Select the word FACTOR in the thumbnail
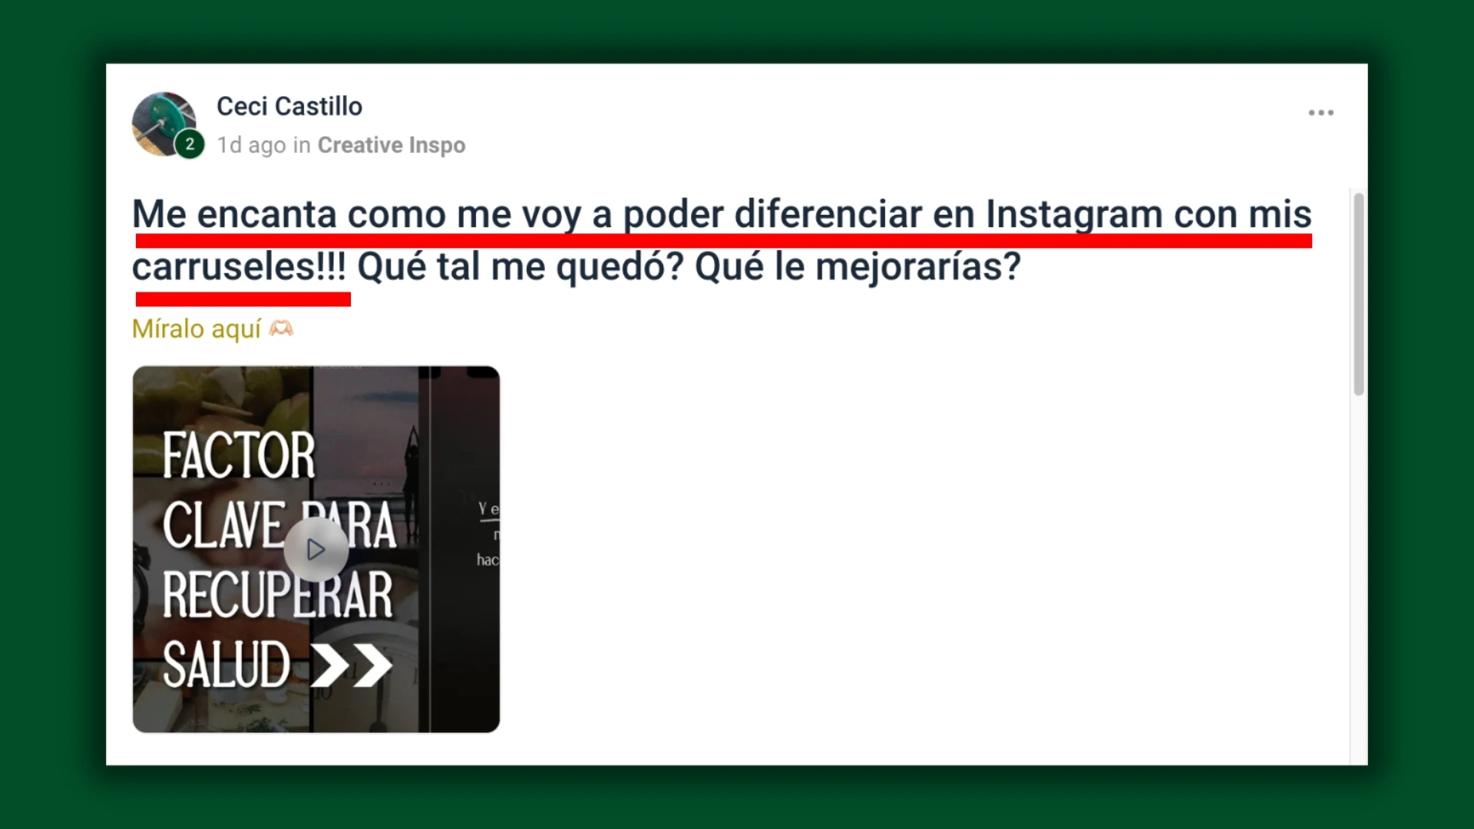This screenshot has height=829, width=1474. (x=239, y=456)
